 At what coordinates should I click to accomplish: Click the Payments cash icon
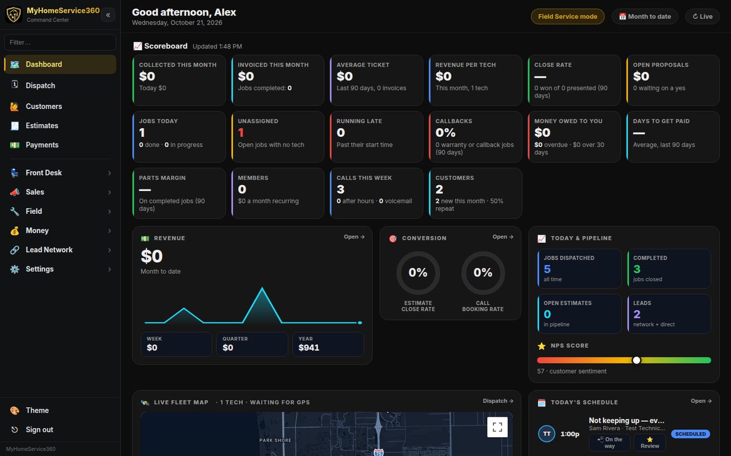[x=15, y=145]
